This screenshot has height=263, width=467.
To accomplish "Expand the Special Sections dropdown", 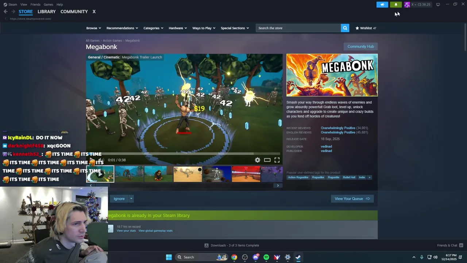I will [x=235, y=28].
